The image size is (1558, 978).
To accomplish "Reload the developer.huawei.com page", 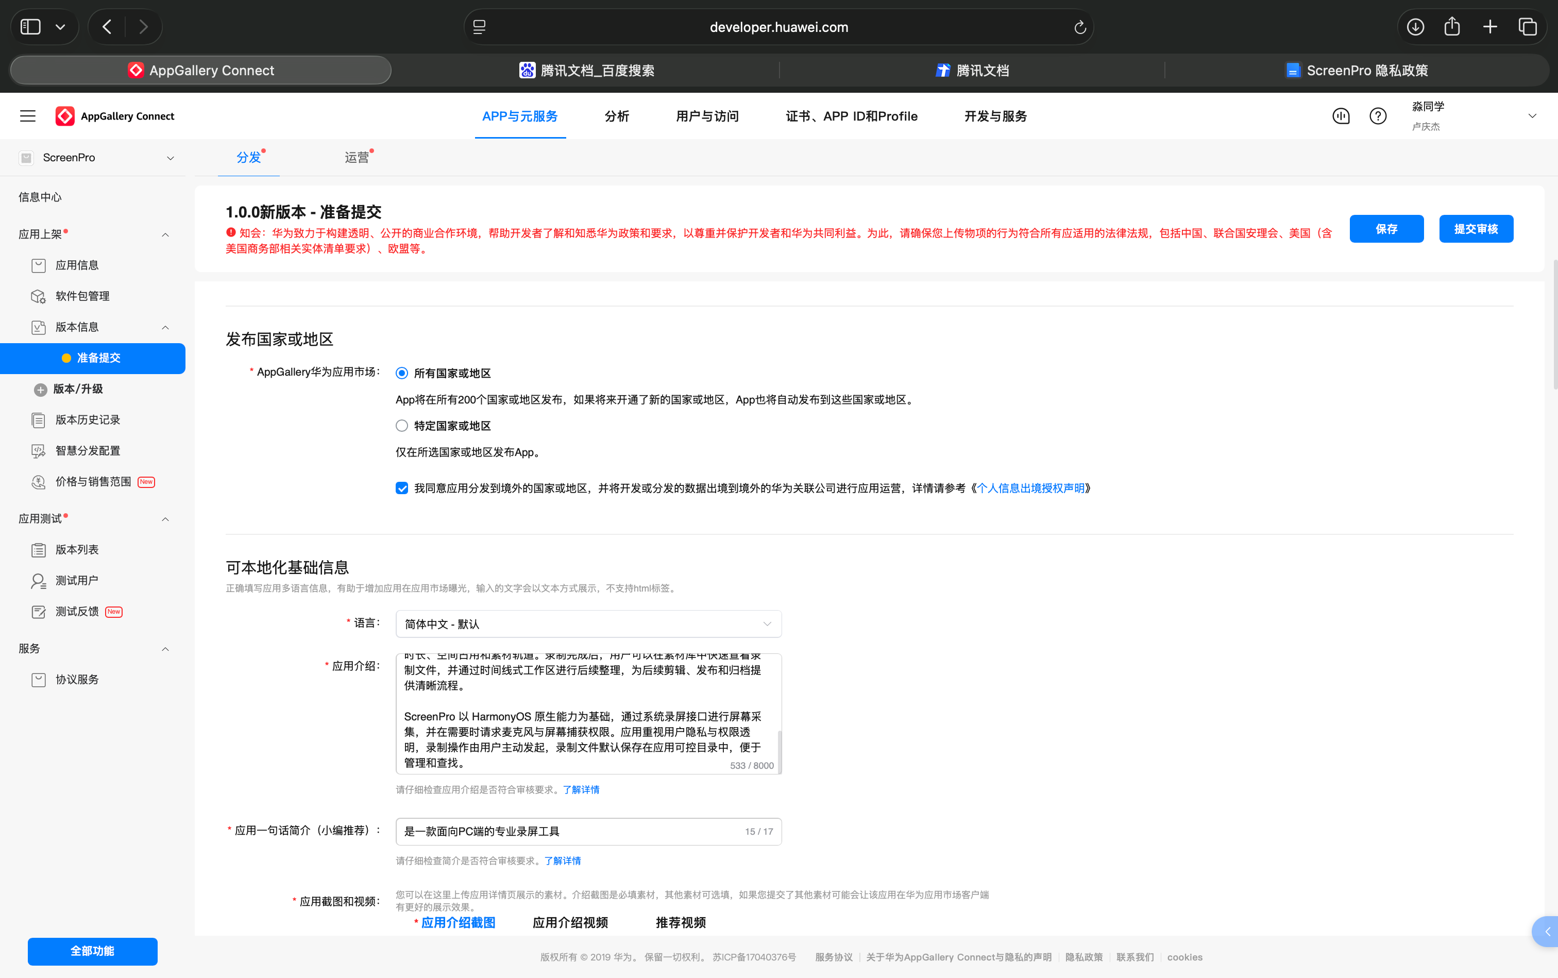I will (1079, 26).
